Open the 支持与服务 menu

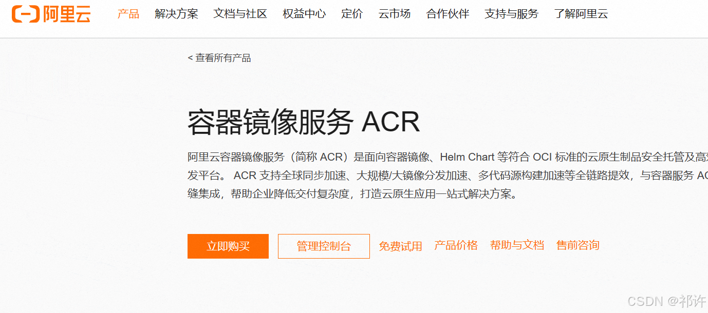512,14
